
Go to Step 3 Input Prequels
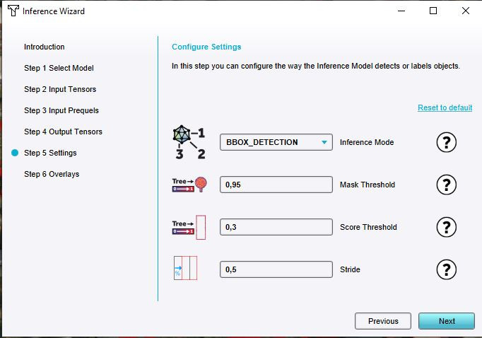coord(61,110)
